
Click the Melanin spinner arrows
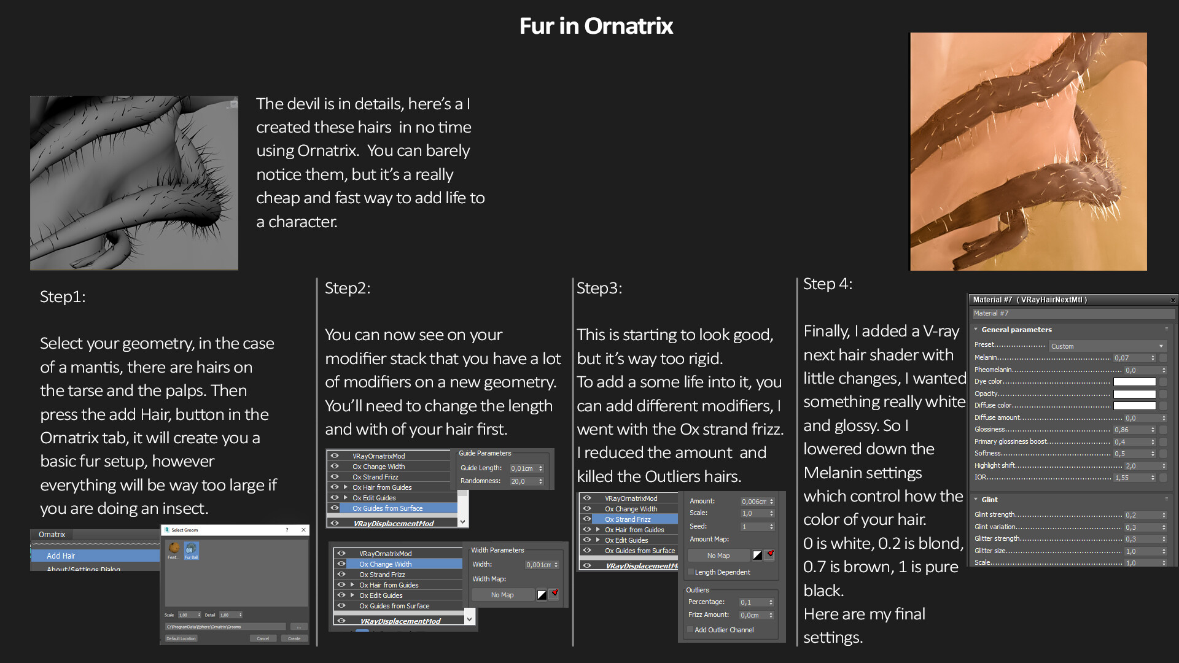(x=1153, y=358)
